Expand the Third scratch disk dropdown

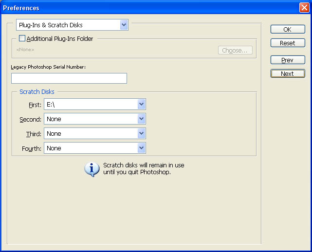click(x=141, y=133)
